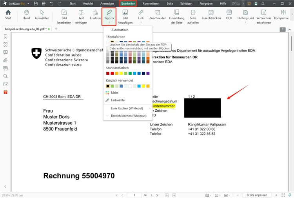Collapse the left sidebar arrow

pos(5,187)
